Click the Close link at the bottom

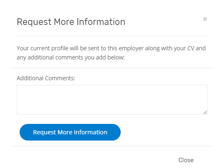tap(186, 160)
